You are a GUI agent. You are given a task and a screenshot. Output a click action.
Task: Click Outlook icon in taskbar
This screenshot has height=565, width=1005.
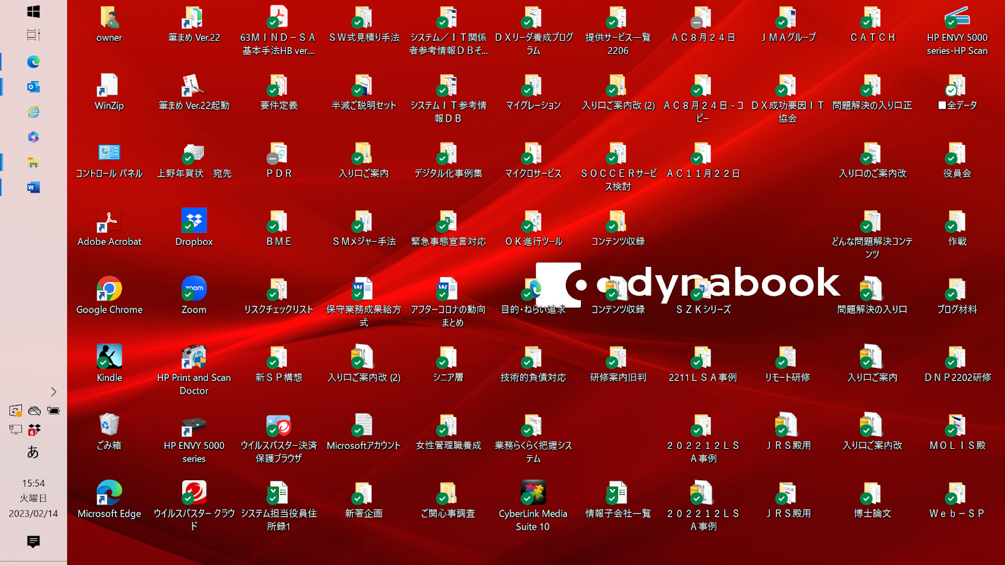(x=33, y=87)
